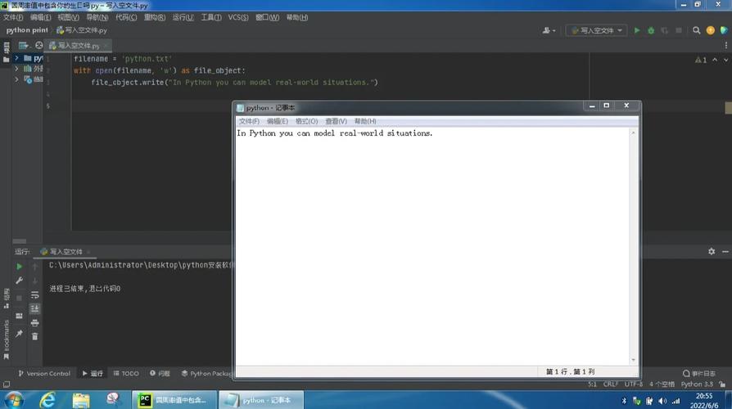Click the CRLF line separator in the status bar

[x=611, y=384]
